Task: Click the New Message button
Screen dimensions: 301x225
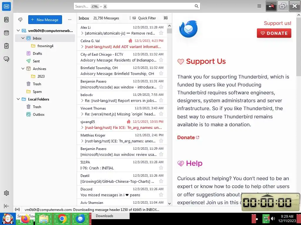Action: coord(45,20)
